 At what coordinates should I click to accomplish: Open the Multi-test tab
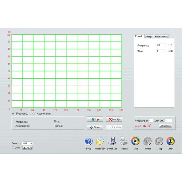click(x=161, y=36)
